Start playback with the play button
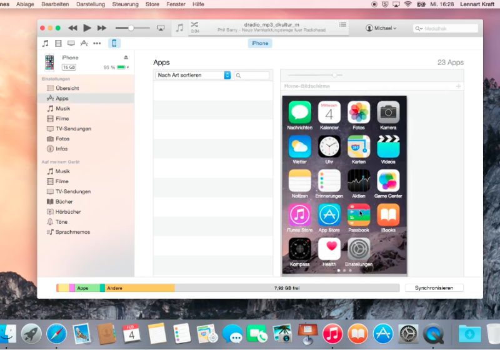The width and height of the screenshot is (500, 350). [x=87, y=28]
